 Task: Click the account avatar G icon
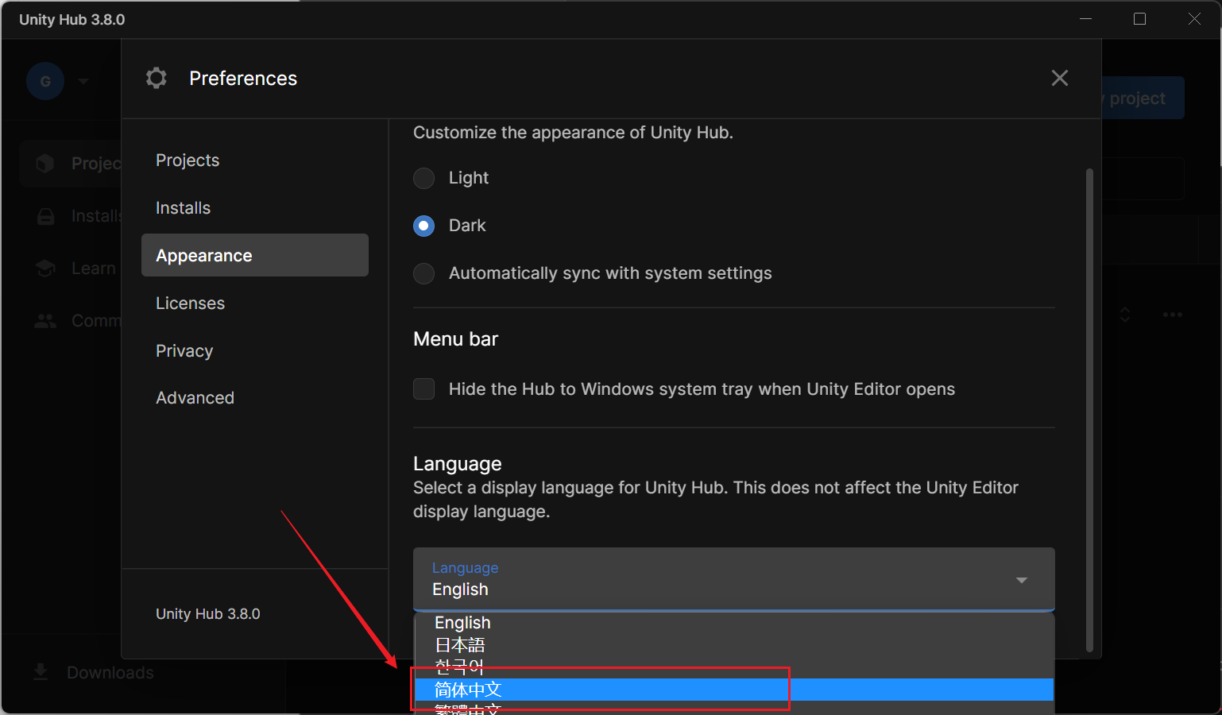pyautogui.click(x=45, y=81)
